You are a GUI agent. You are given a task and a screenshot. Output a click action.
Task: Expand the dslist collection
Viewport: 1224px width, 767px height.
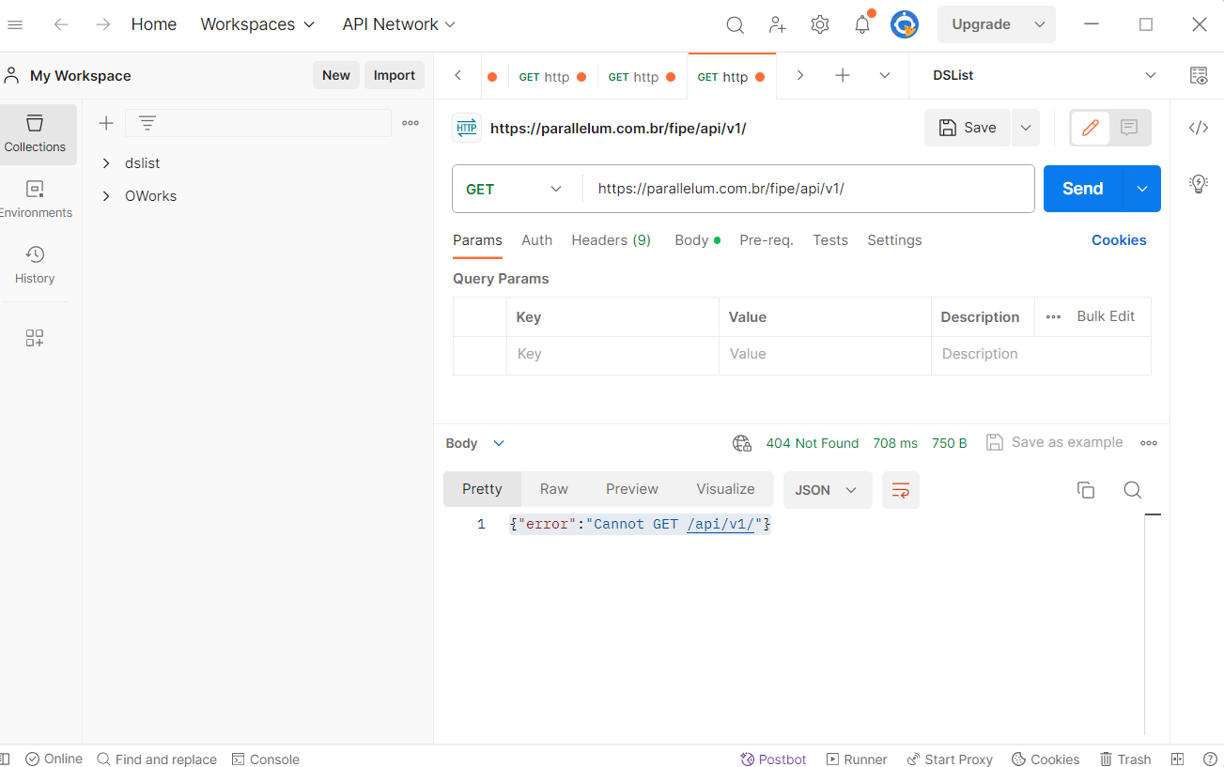tap(106, 163)
